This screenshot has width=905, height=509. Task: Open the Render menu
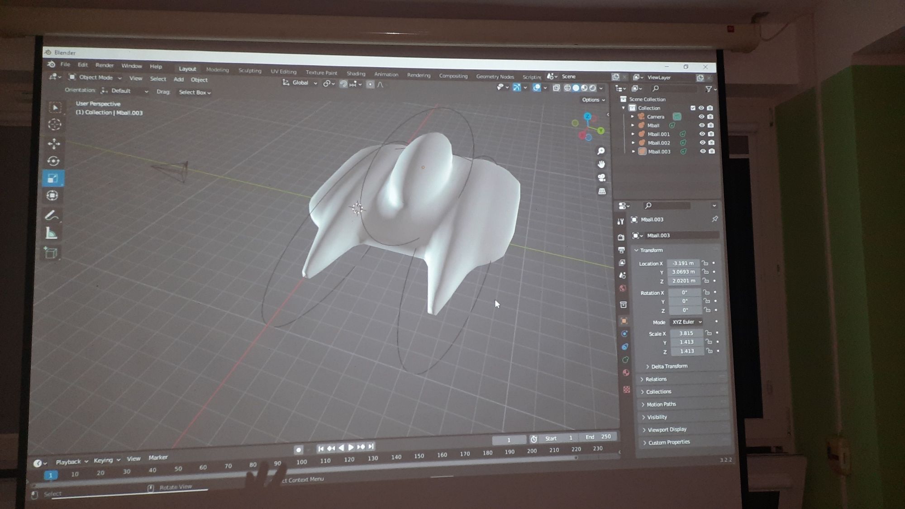(x=105, y=65)
